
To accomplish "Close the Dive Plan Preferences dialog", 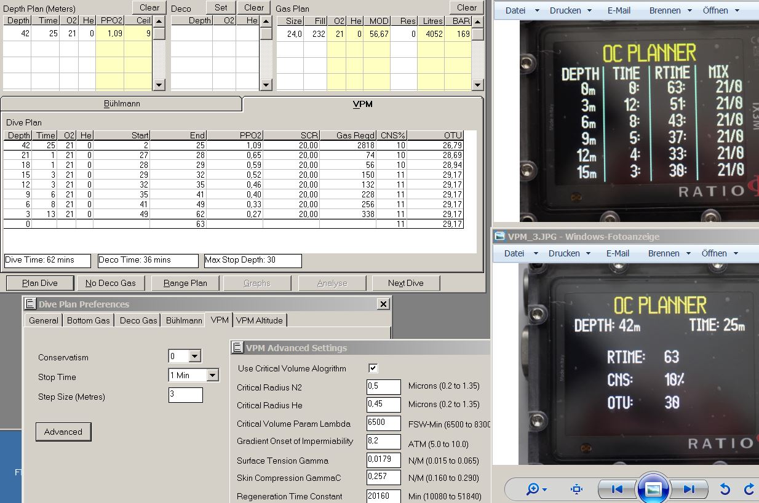I will pos(383,304).
